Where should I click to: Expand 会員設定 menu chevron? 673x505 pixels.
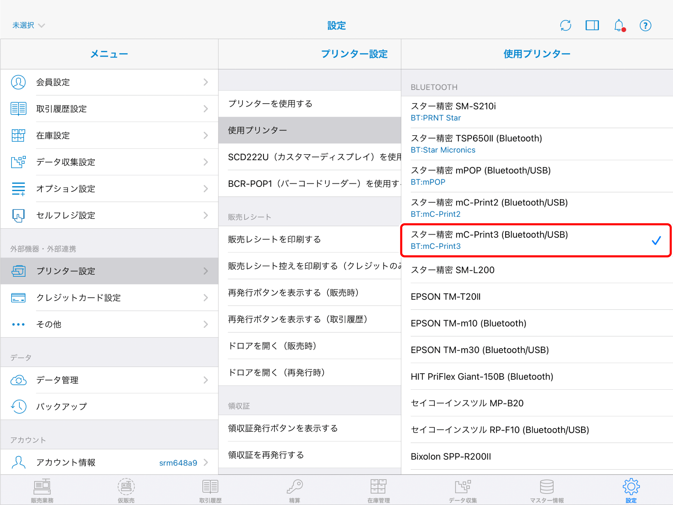coord(206,82)
